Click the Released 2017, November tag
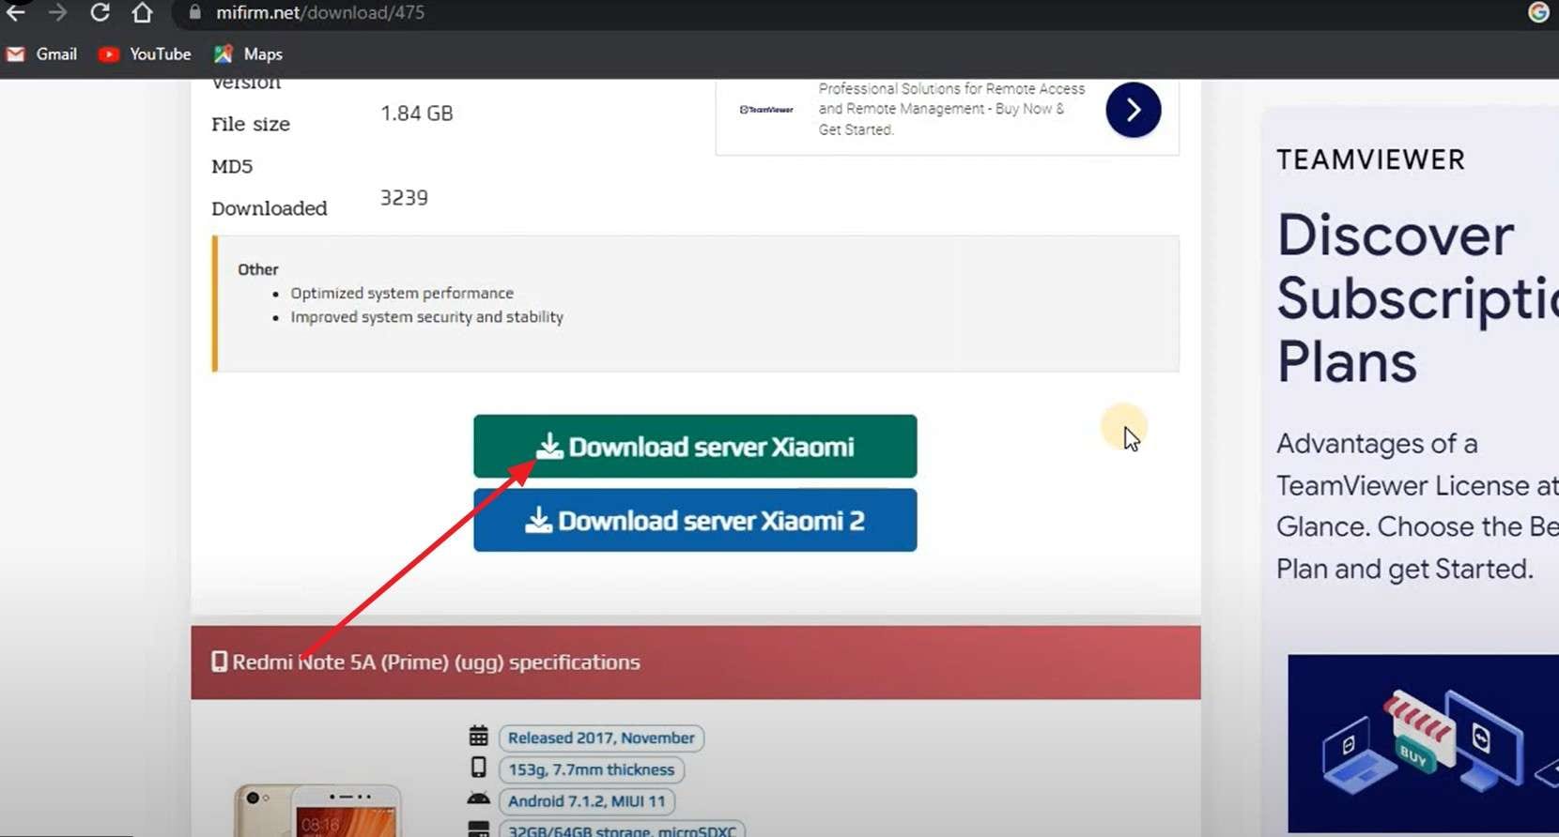 [x=601, y=738]
